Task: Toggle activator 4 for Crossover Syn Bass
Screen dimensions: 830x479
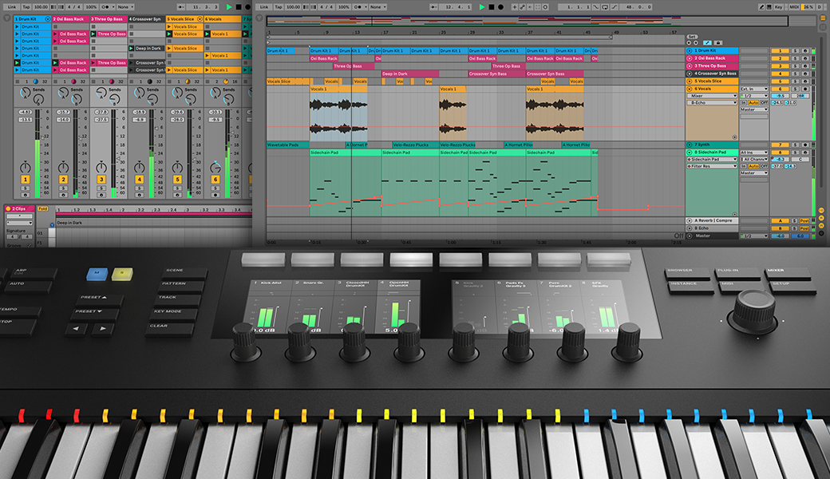Action: (780, 73)
